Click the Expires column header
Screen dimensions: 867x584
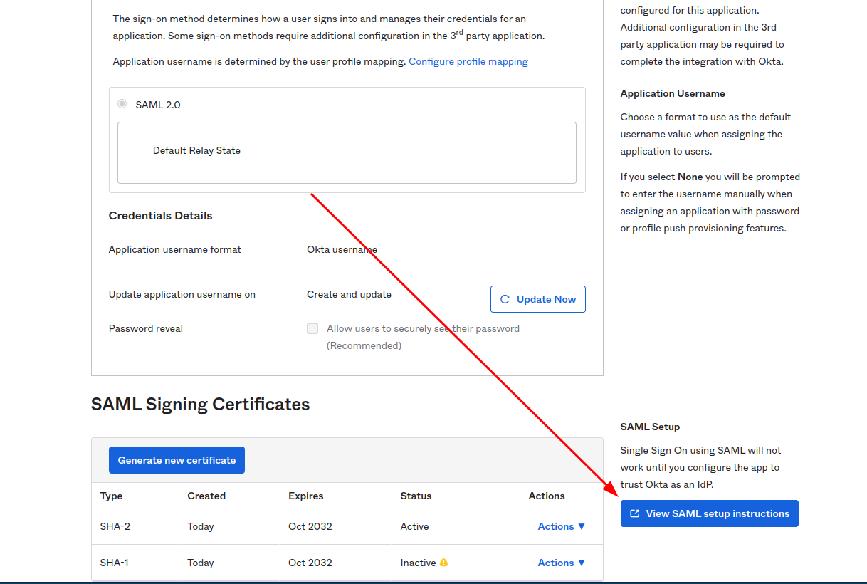305,496
